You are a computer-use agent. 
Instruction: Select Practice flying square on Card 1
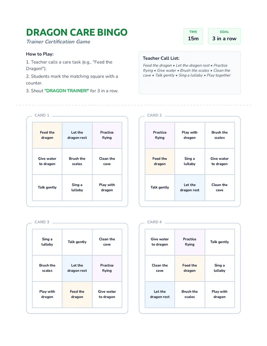107,135
